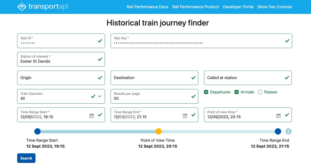Uncheck the Arrivals checkbox
The image size is (311, 167).
tap(237, 92)
